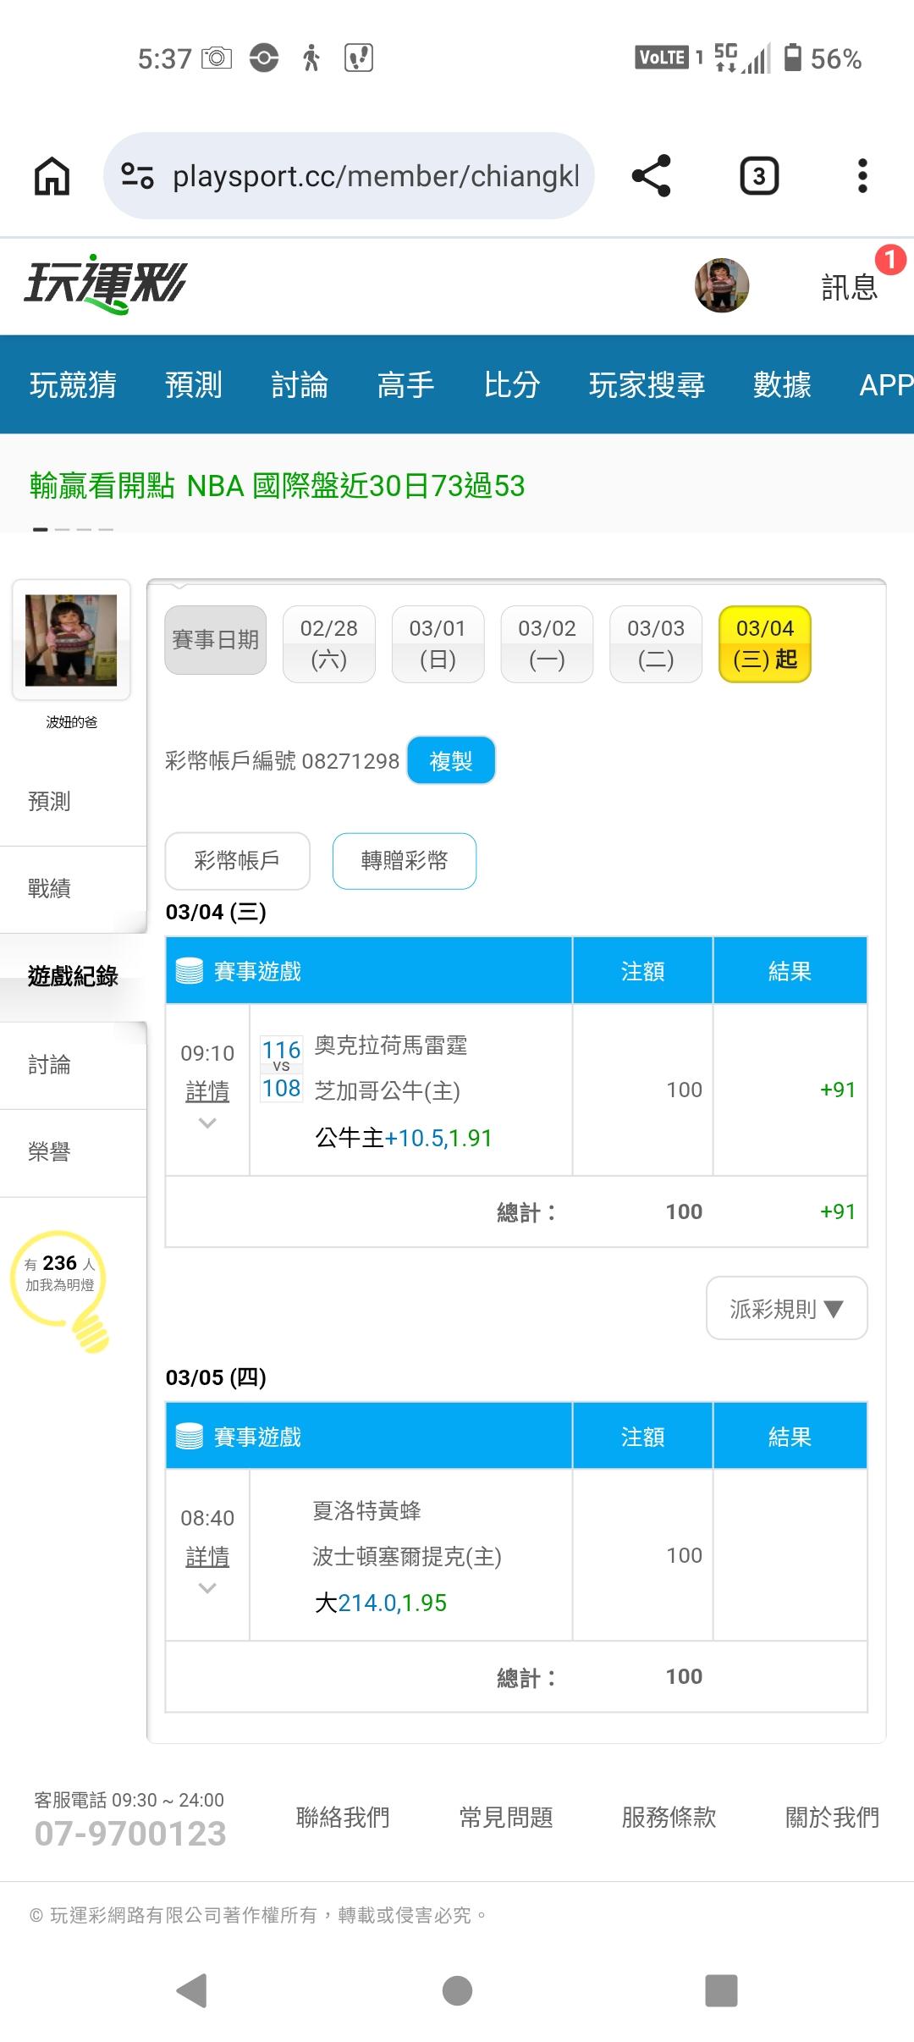Open the browser tab switcher showing 3

pyautogui.click(x=759, y=176)
